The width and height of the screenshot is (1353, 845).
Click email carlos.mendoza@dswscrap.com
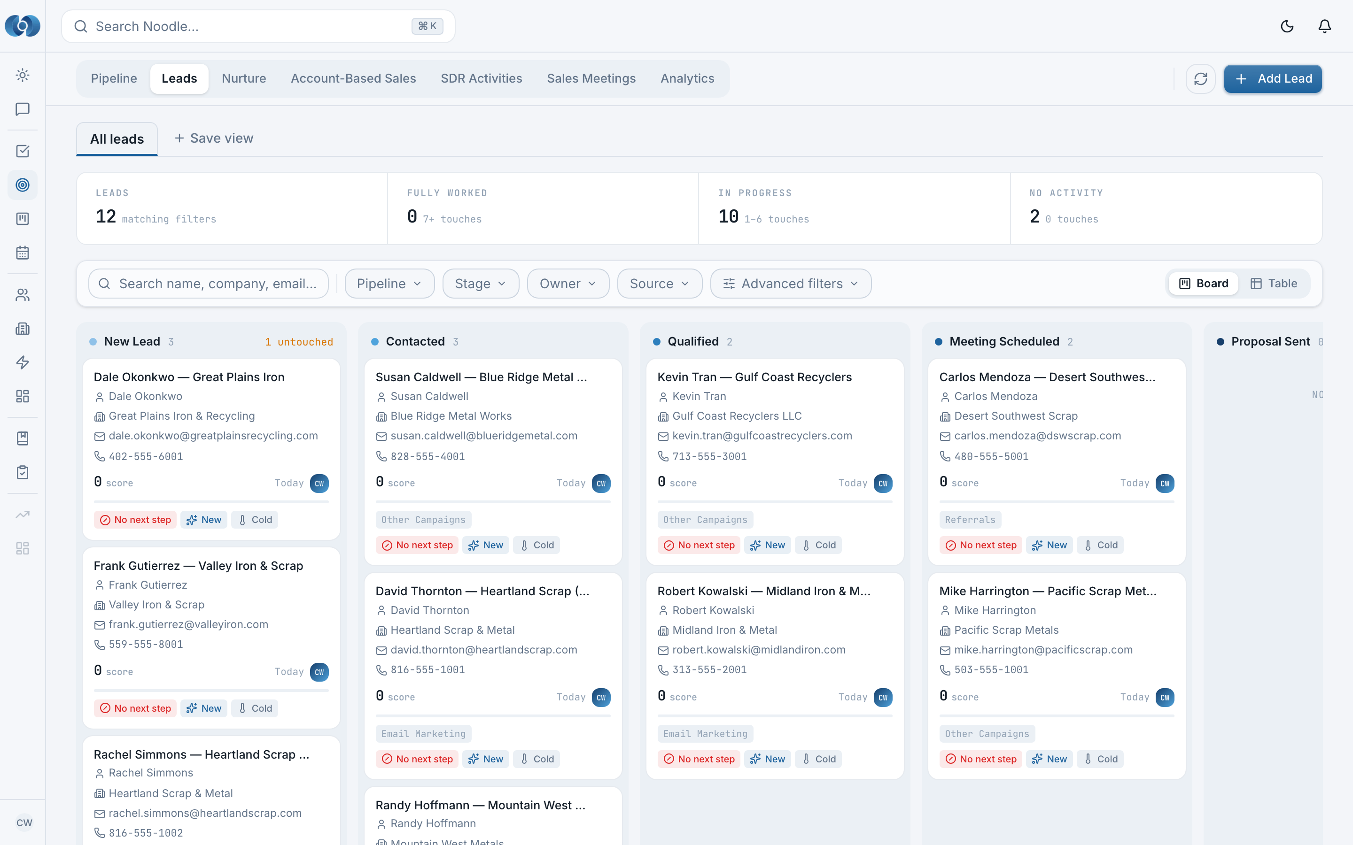1037,435
